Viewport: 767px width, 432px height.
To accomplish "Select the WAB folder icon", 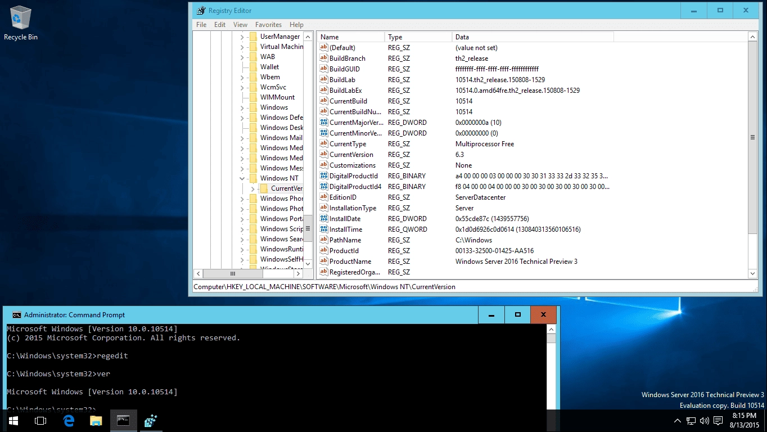I will tap(253, 57).
